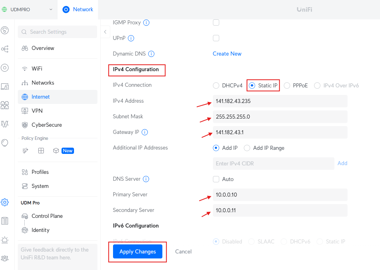Click the Primary Server input field
Image resolution: width=380 pixels, height=270 pixels.
280,195
